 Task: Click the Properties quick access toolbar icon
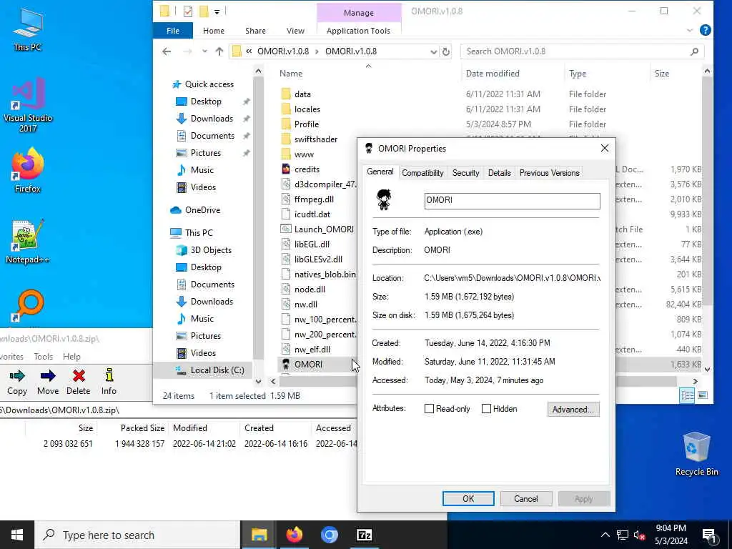click(188, 11)
